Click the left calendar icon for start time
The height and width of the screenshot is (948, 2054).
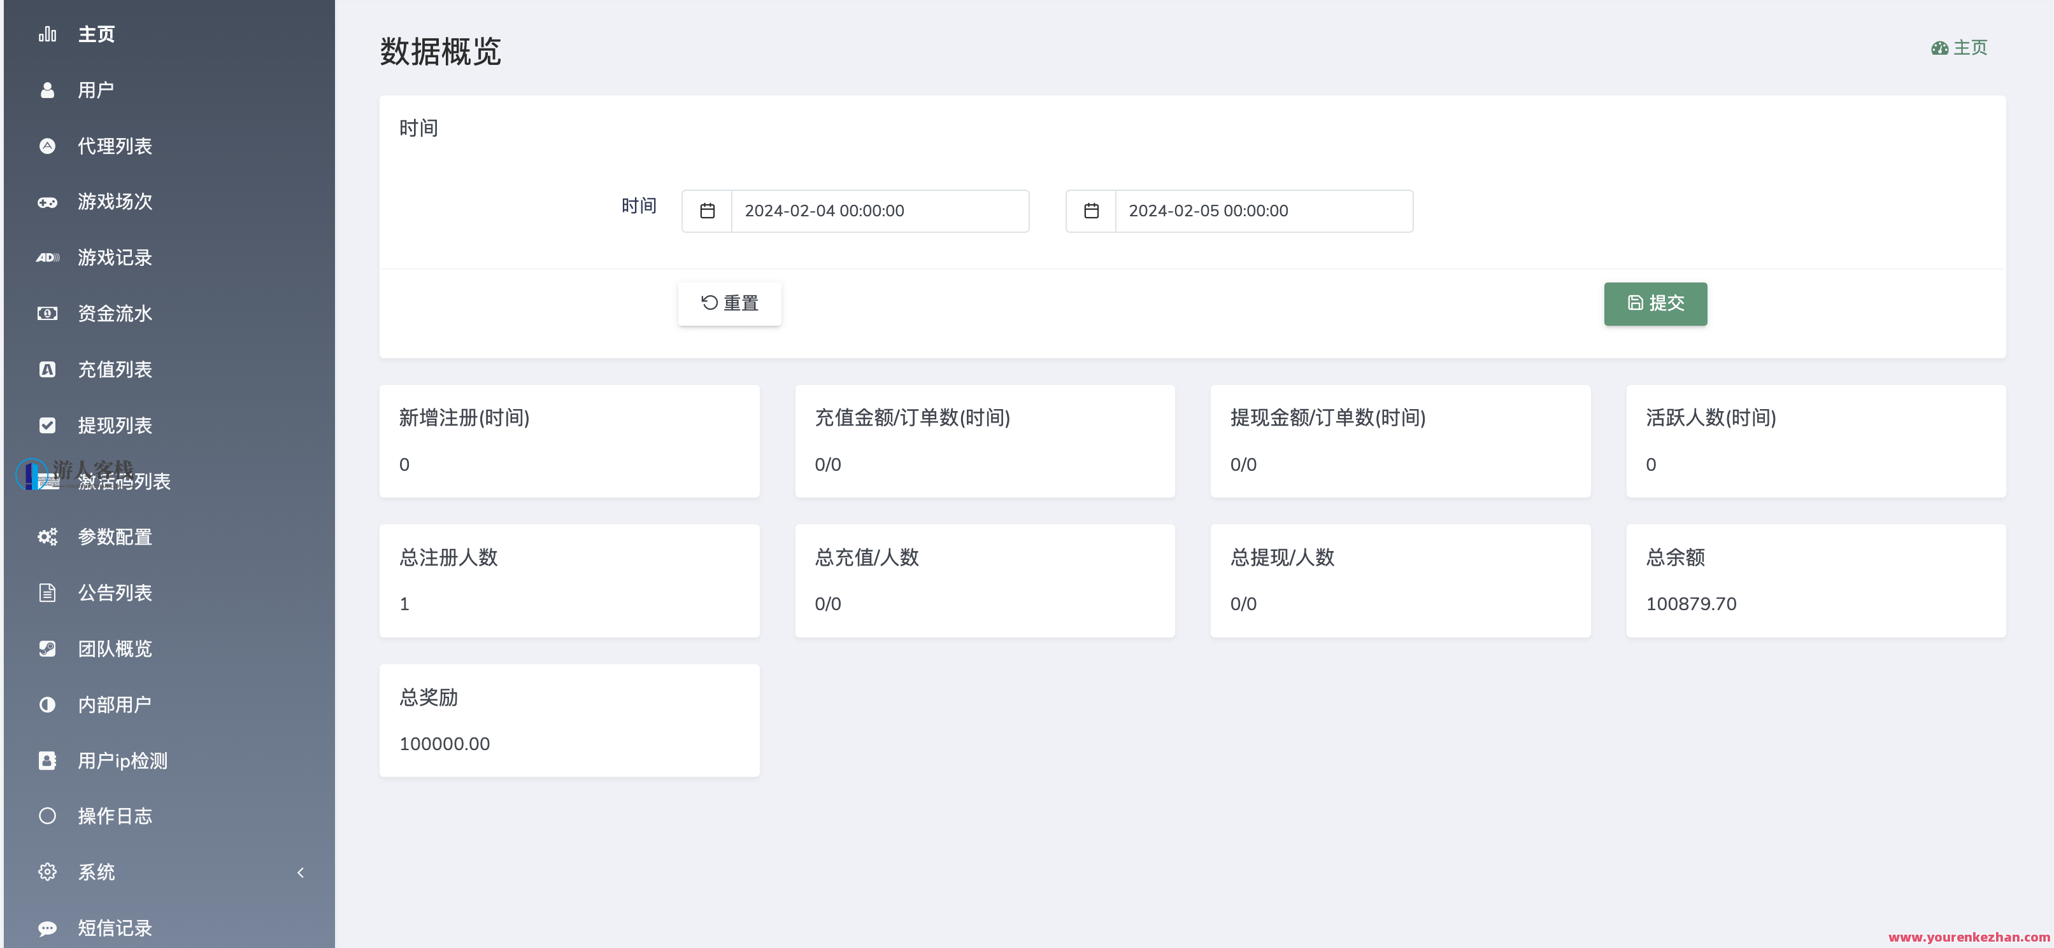[706, 211]
